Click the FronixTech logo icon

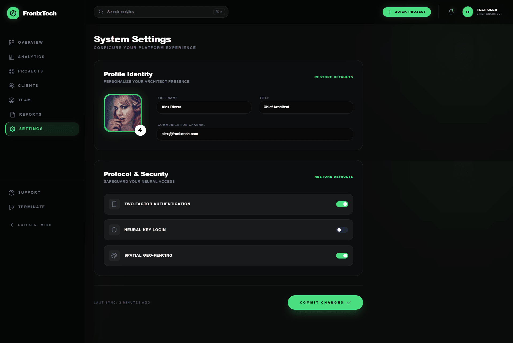tap(13, 13)
